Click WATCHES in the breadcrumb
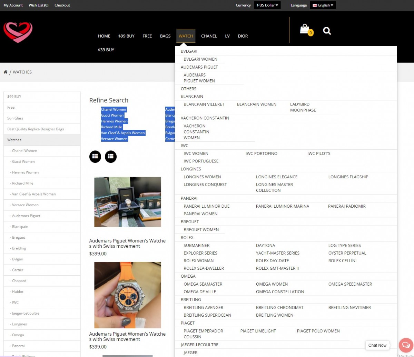The height and width of the screenshot is (357, 414). tap(22, 72)
